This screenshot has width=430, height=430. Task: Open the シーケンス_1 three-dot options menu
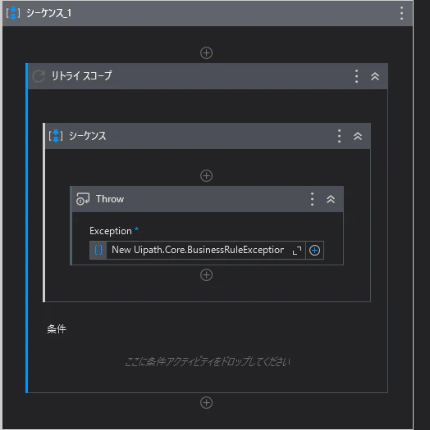401,13
